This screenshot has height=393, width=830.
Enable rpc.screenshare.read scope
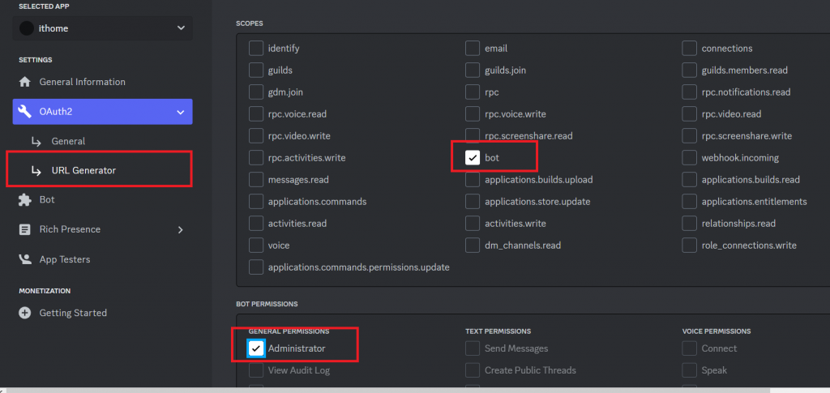(473, 136)
